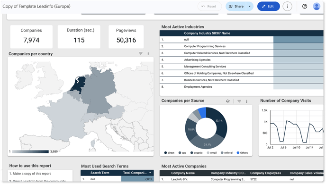Click the Share button
Screen dimensions: 326x184
[236, 7]
